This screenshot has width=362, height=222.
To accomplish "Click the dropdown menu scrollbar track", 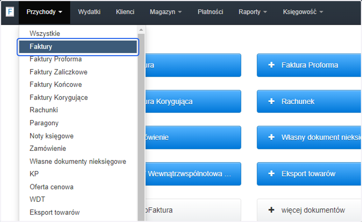I will pos(141,127).
